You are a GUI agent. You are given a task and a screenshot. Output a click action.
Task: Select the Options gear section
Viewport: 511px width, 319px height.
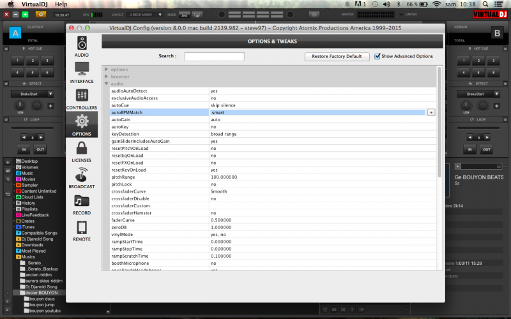82,124
